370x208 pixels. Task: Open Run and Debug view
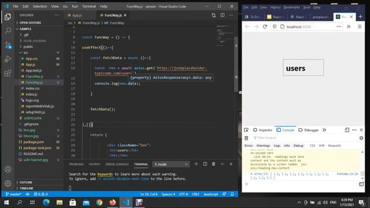(x=8, y=59)
